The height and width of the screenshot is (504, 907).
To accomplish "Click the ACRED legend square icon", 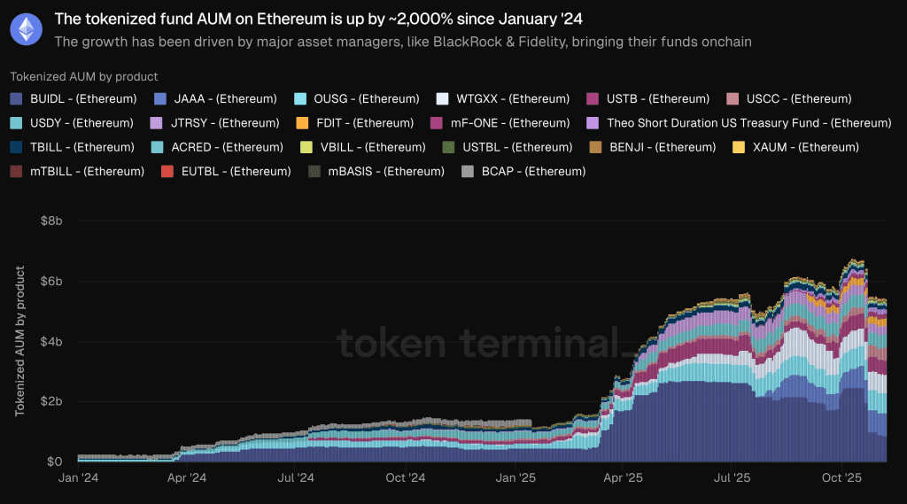I will [158, 147].
